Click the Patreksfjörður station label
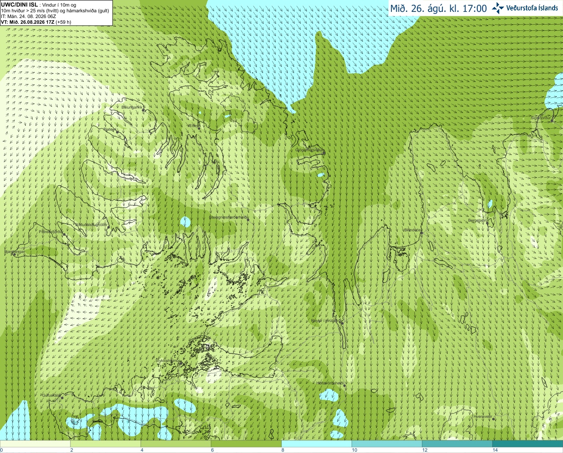 [x=51, y=231]
